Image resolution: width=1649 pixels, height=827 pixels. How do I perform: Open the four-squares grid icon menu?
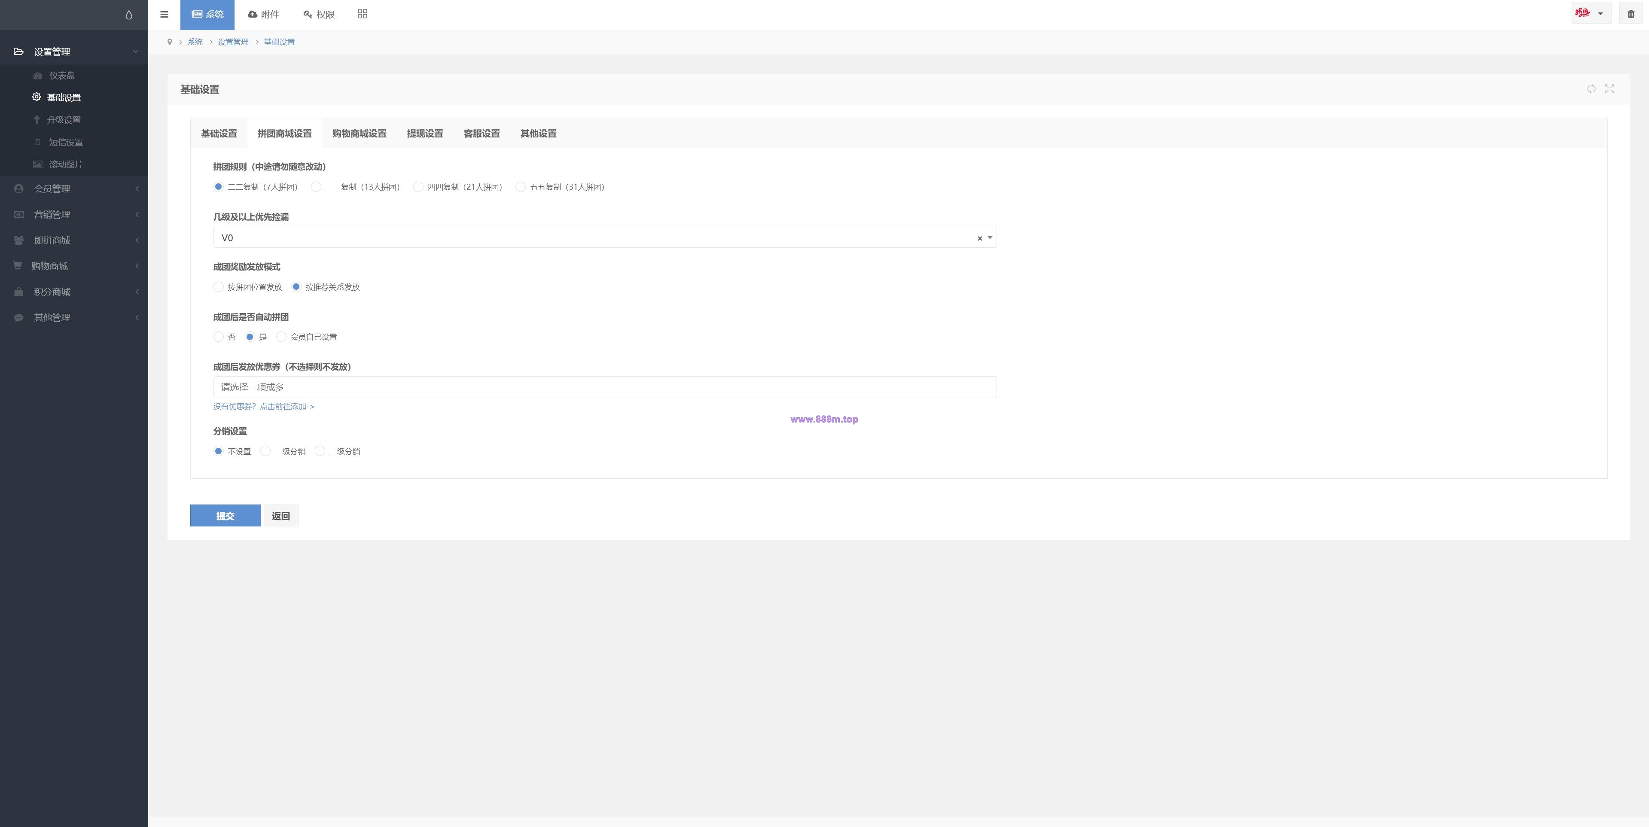pyautogui.click(x=363, y=14)
